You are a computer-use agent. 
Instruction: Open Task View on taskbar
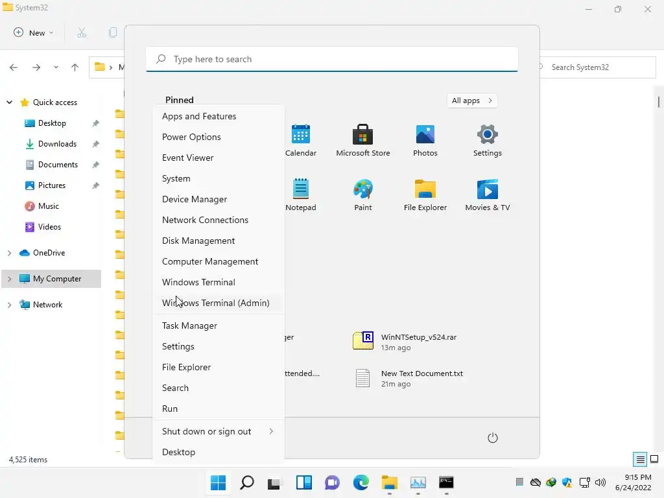274,482
